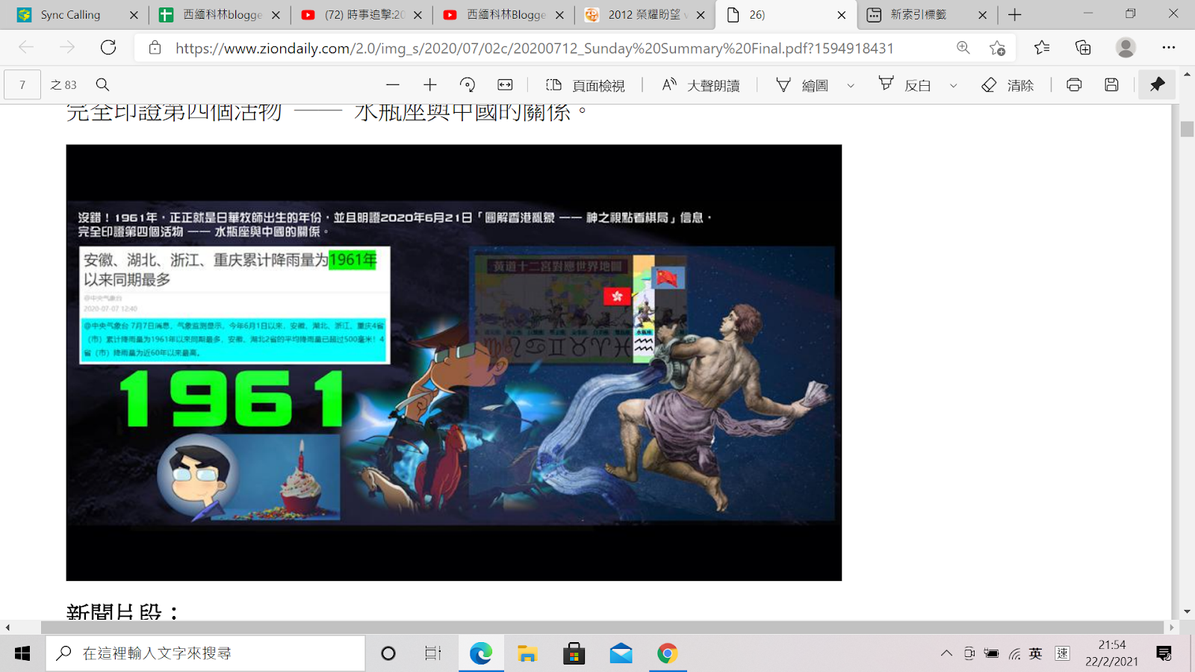Open the Action Center notifications
This screenshot has width=1195, height=672.
pos(1164,653)
